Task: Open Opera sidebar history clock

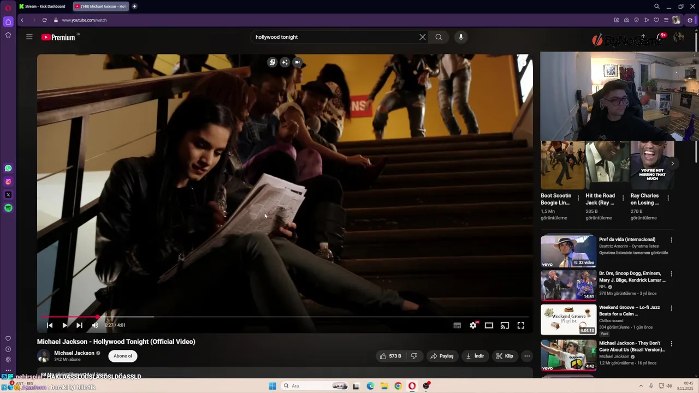Action: pyautogui.click(x=8, y=349)
